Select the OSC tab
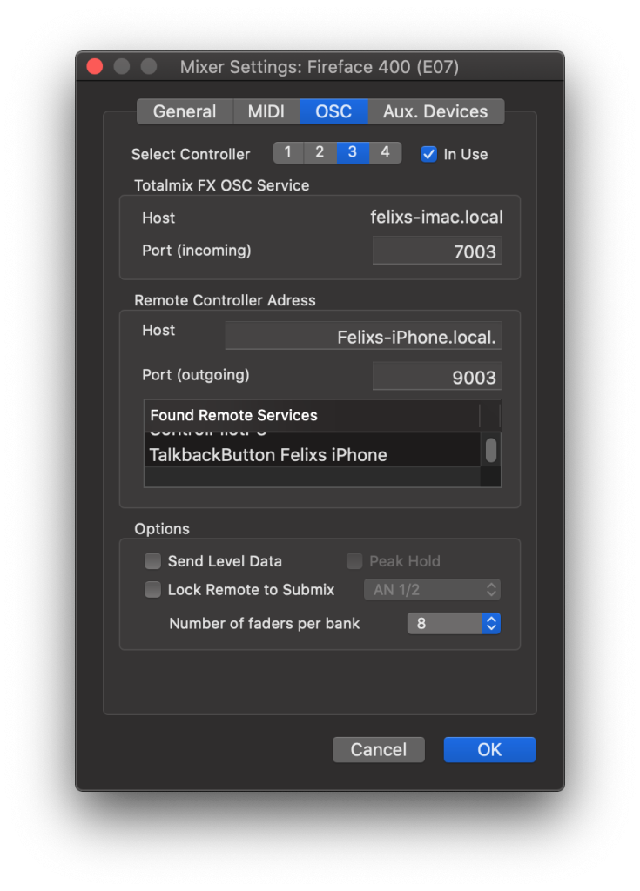The width and height of the screenshot is (640, 891). [x=333, y=111]
